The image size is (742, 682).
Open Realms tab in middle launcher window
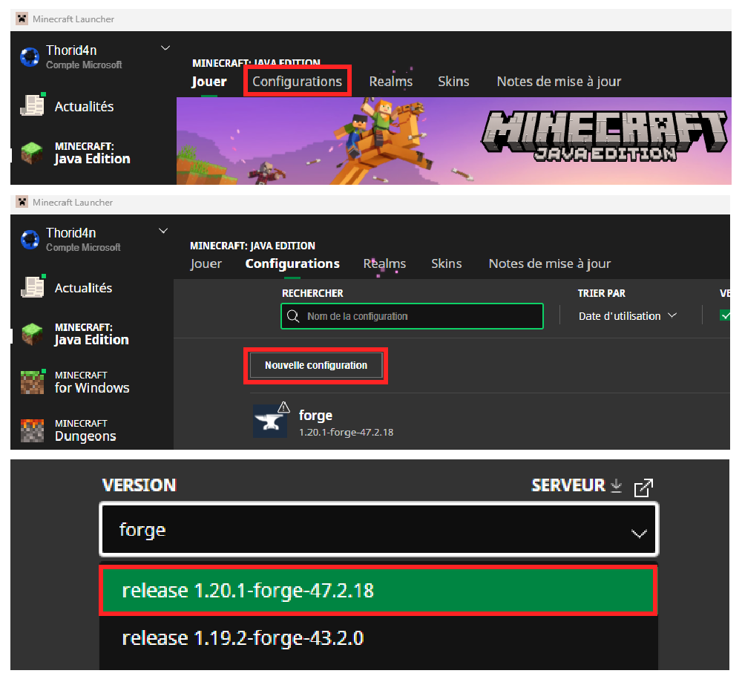click(384, 263)
